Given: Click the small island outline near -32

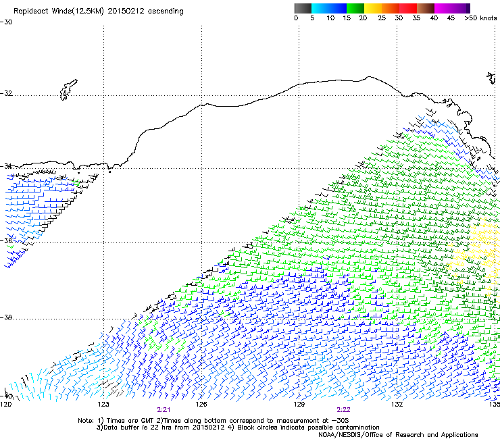Looking at the screenshot, I should click(x=68, y=90).
